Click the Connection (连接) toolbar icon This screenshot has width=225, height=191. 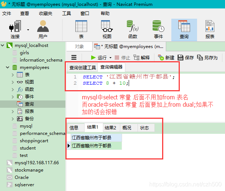click(15, 29)
